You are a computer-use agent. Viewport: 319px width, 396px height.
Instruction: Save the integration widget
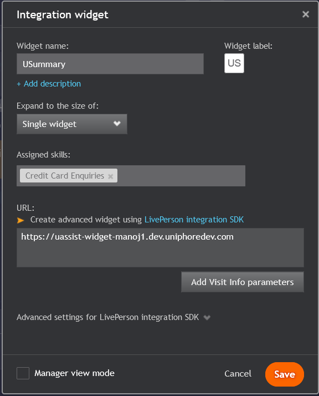point(285,374)
